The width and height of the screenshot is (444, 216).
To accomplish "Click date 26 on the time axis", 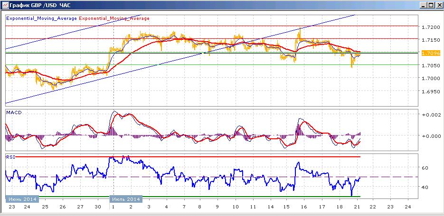I will (x=63, y=207).
